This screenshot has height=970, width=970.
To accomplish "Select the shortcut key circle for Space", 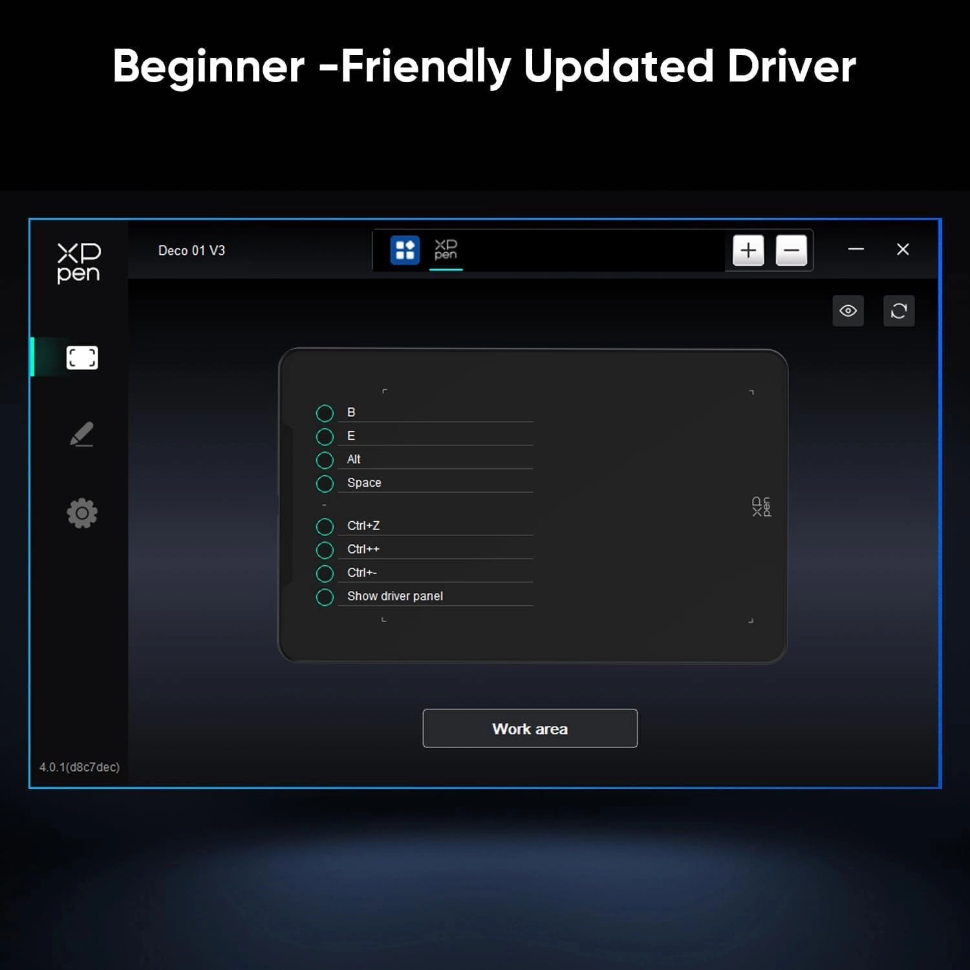I will (x=325, y=484).
